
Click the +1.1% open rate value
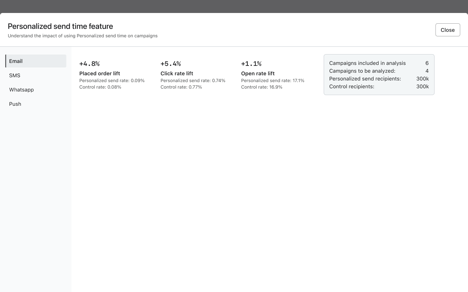[x=251, y=64]
